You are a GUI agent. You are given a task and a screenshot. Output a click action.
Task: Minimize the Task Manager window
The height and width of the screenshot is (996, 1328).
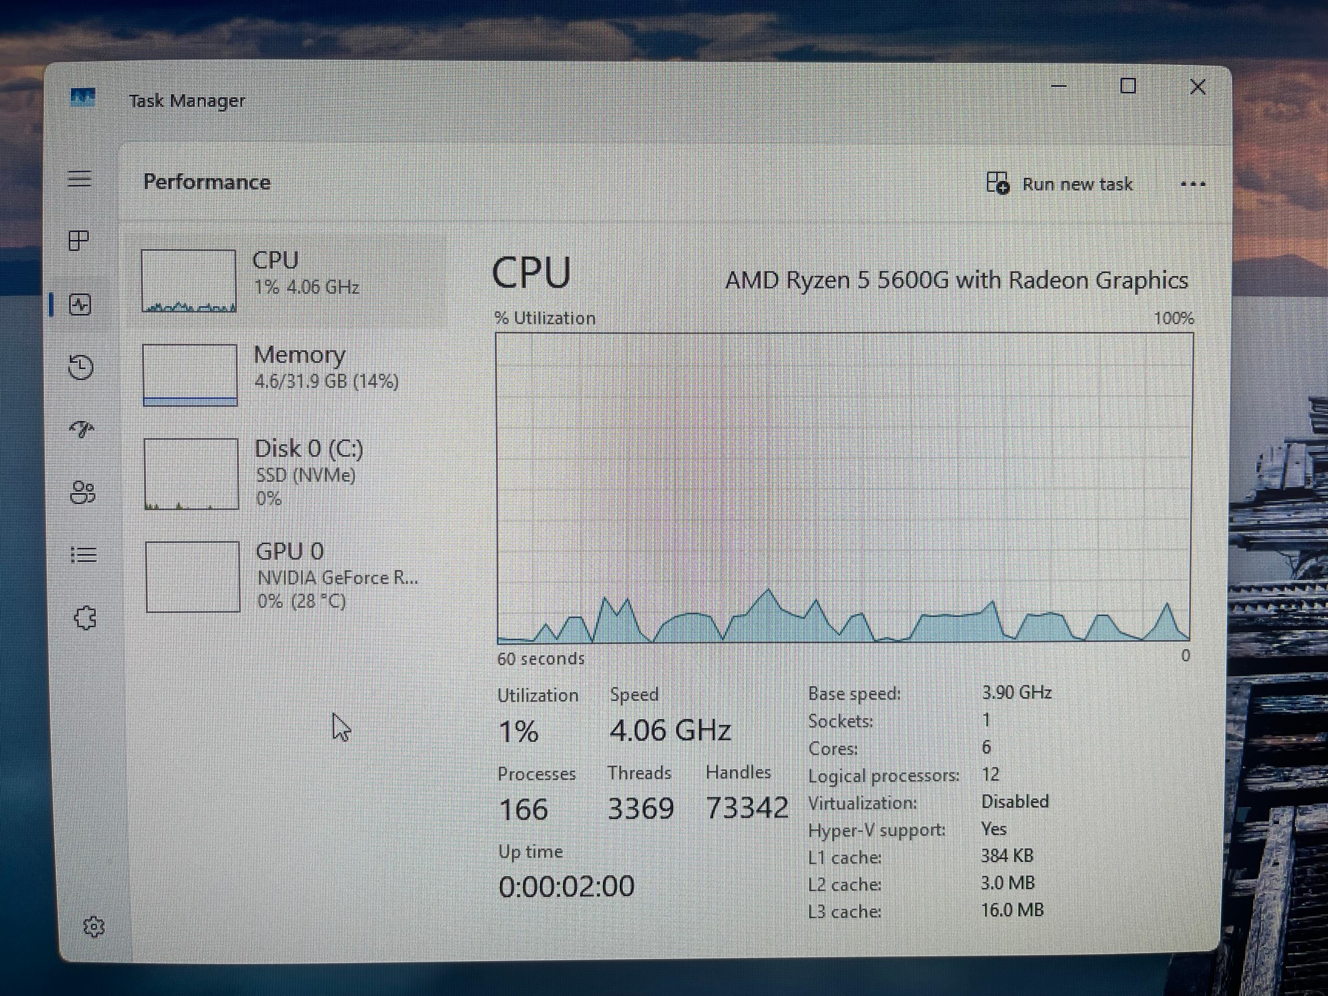pyautogui.click(x=1059, y=86)
